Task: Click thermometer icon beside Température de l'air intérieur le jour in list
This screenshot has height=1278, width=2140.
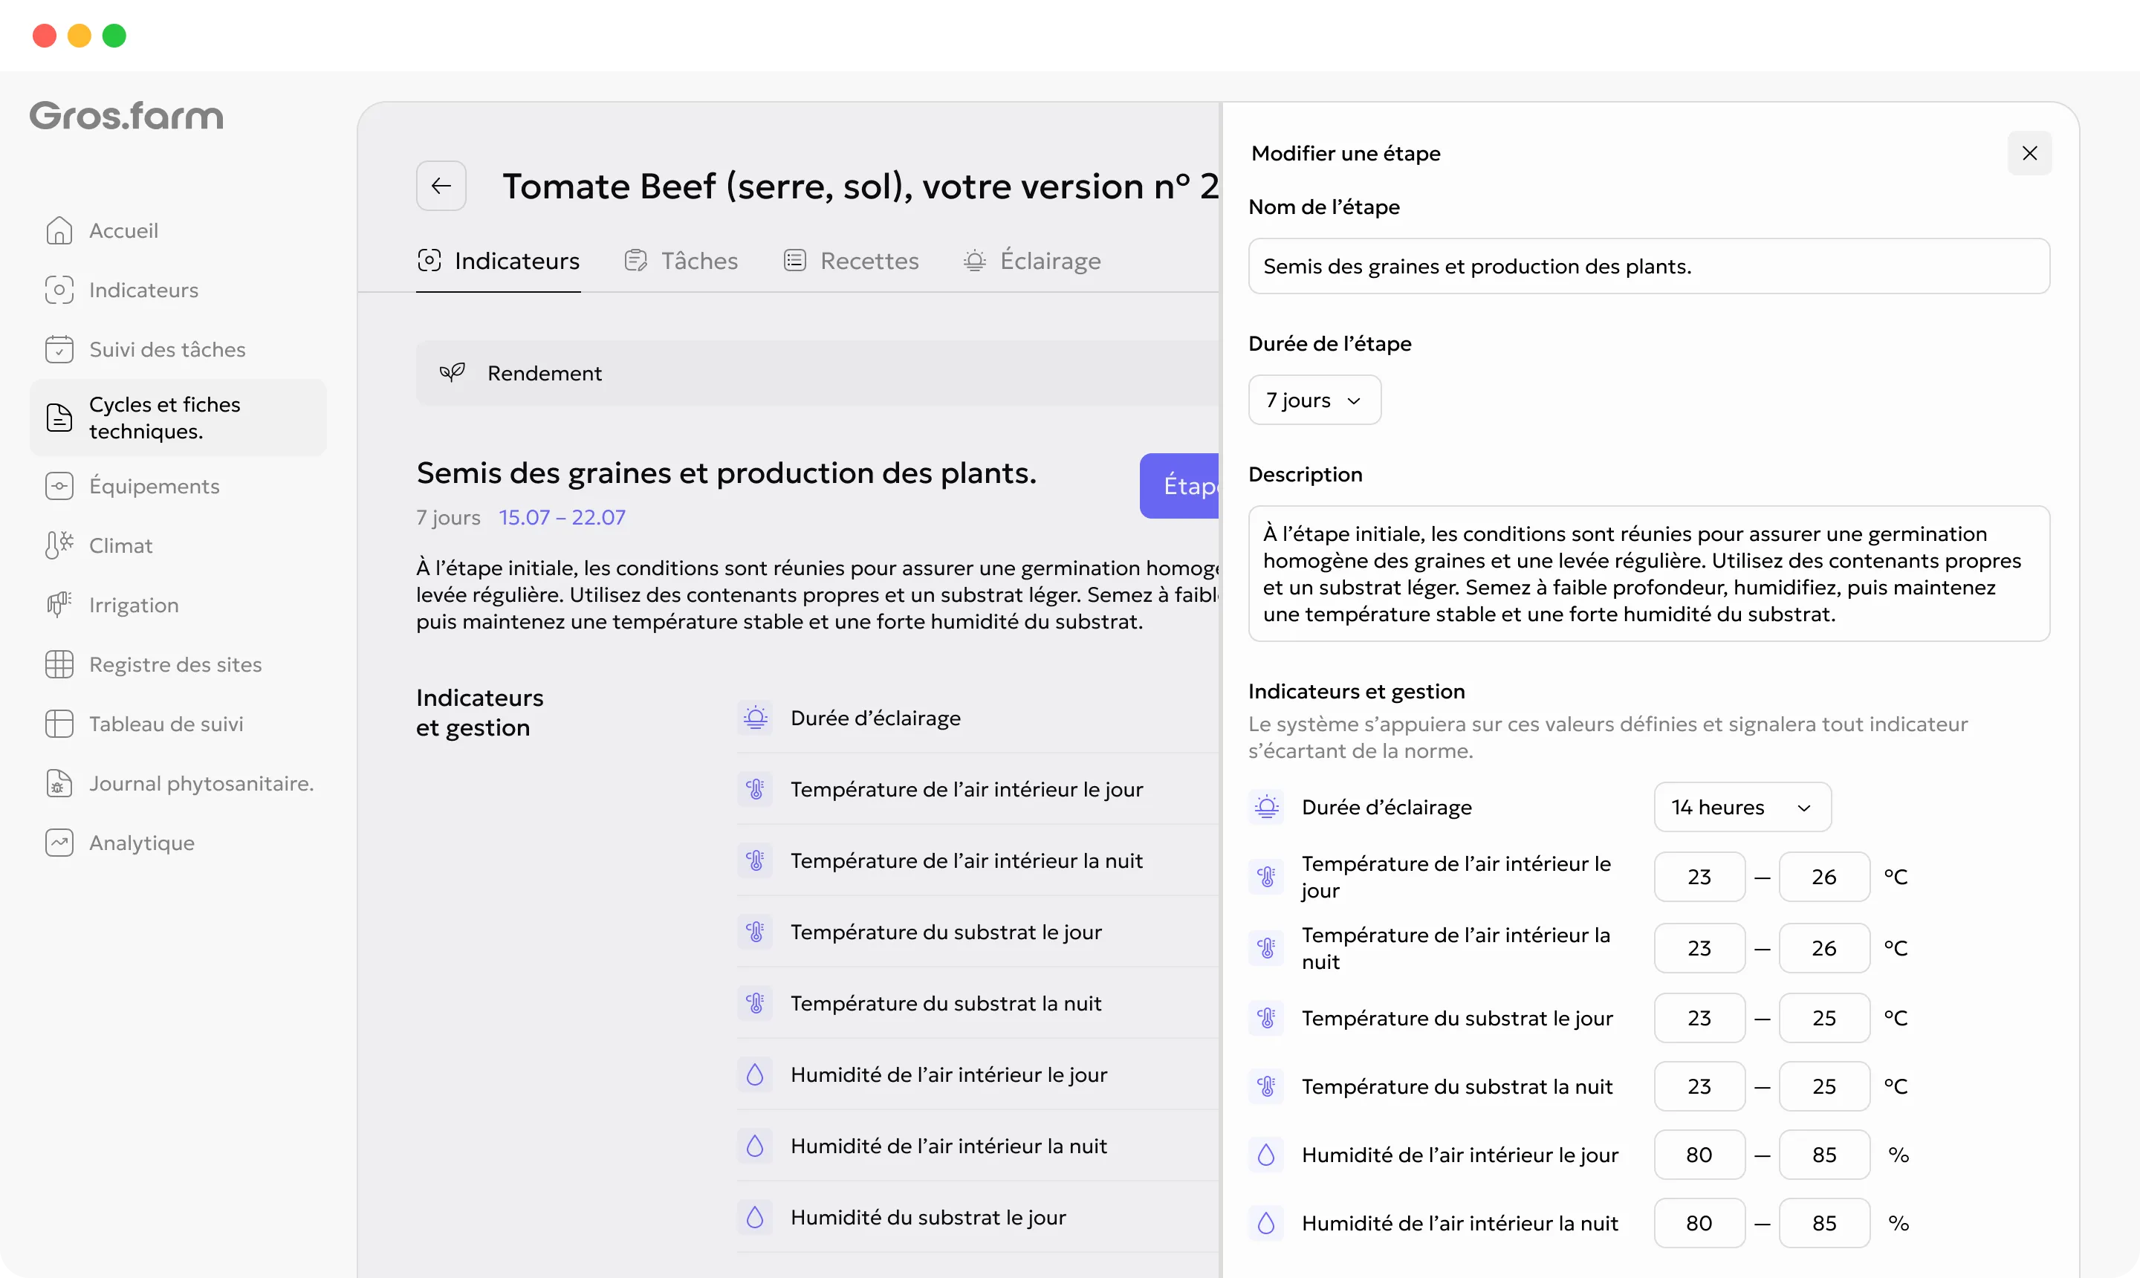Action: 755,790
